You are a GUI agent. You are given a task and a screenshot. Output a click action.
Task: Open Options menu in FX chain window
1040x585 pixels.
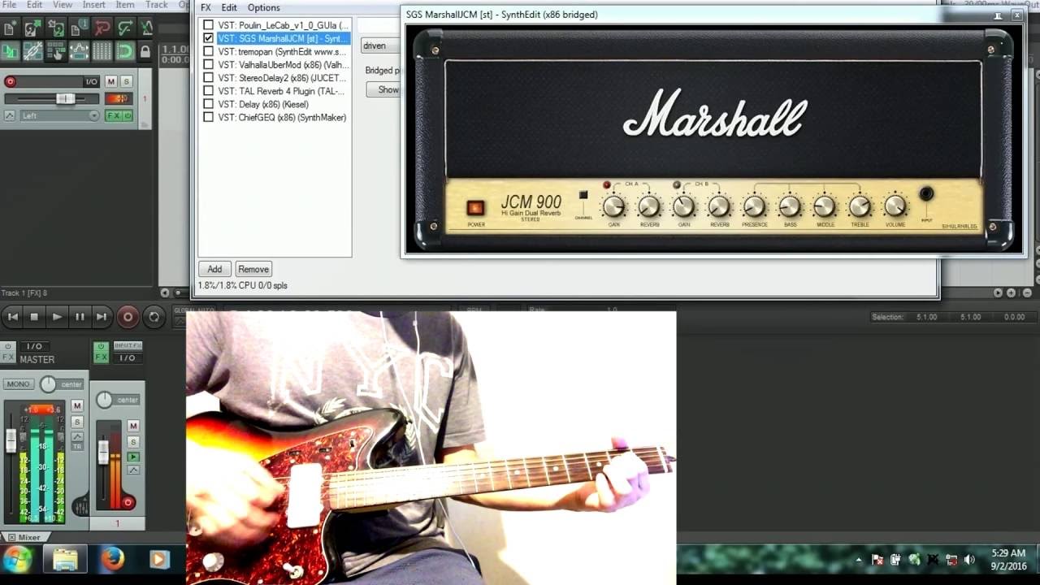coord(263,7)
